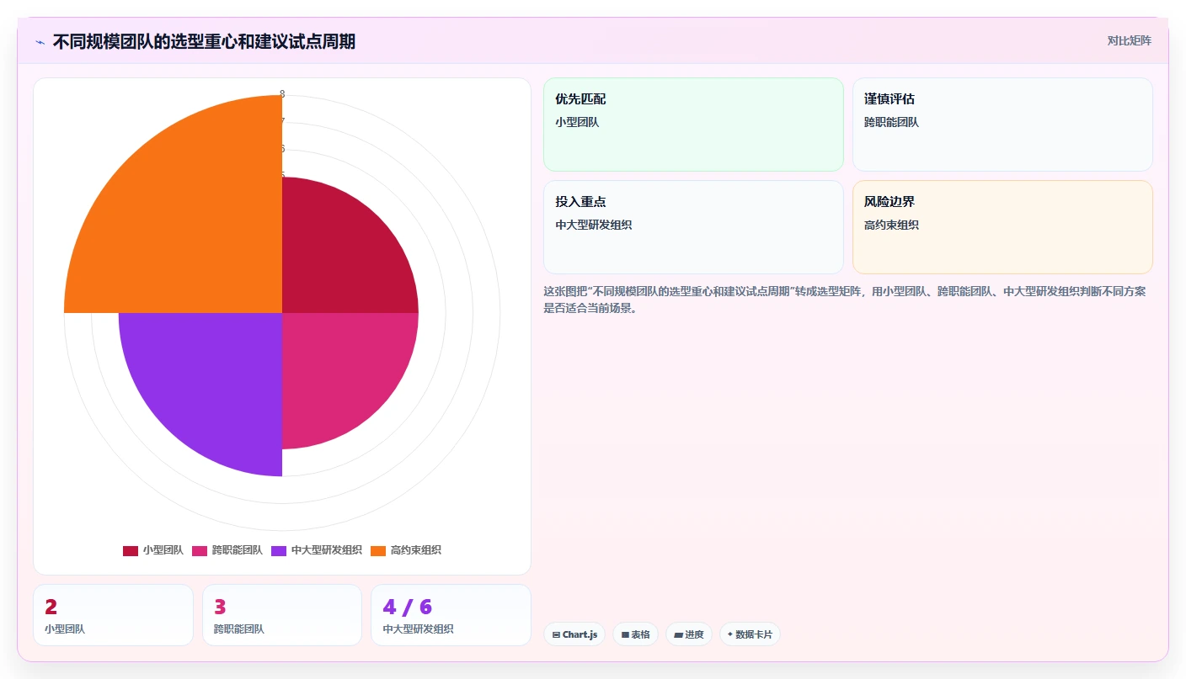Open the stat card showing 2
Screen dimensions: 1186x679
coord(113,615)
